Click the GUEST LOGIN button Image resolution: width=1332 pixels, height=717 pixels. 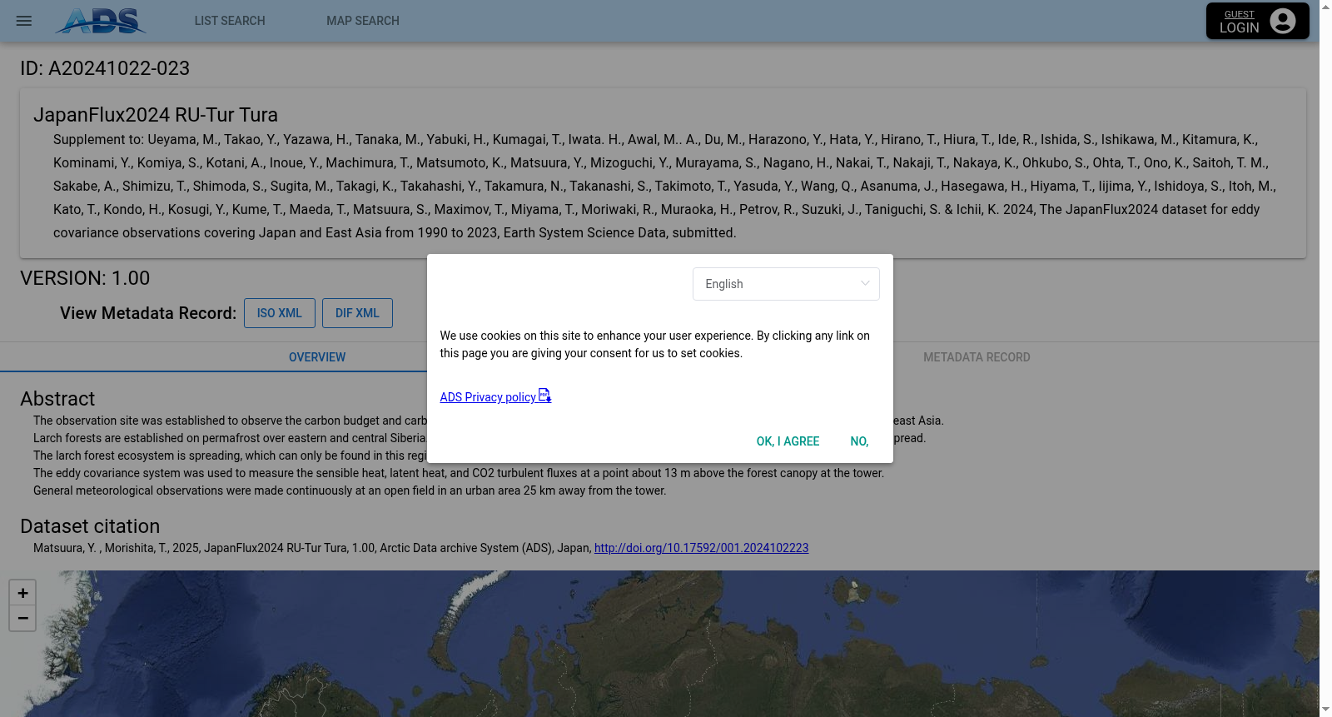point(1257,21)
